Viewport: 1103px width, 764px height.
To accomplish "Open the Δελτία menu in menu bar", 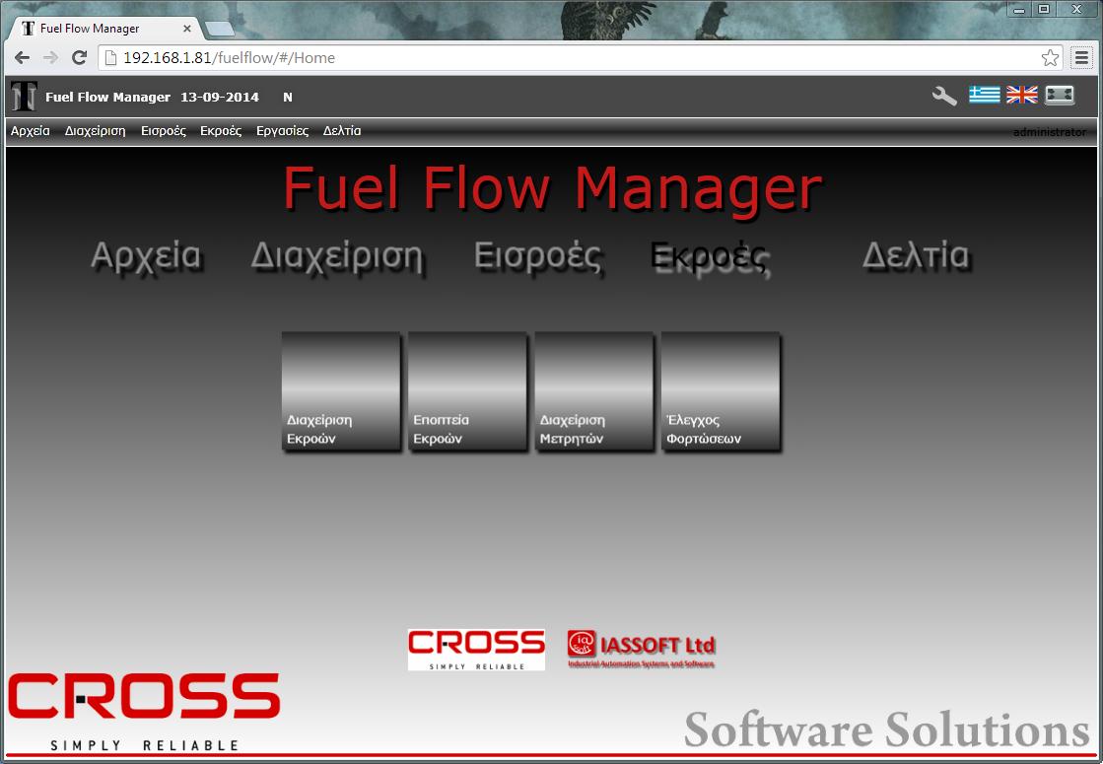I will click(x=342, y=131).
